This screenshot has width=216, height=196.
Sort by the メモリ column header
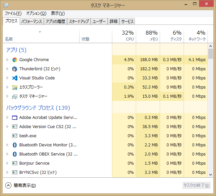pos(148,36)
